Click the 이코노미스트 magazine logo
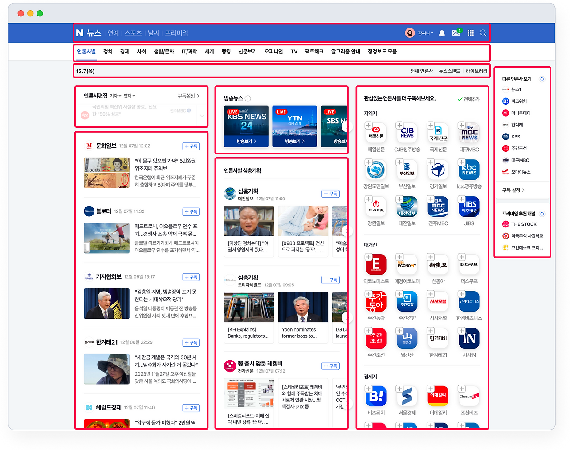570x450 pixels. click(x=376, y=265)
